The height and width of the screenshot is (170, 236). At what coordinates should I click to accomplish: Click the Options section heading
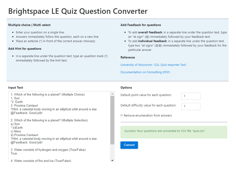(126, 87)
